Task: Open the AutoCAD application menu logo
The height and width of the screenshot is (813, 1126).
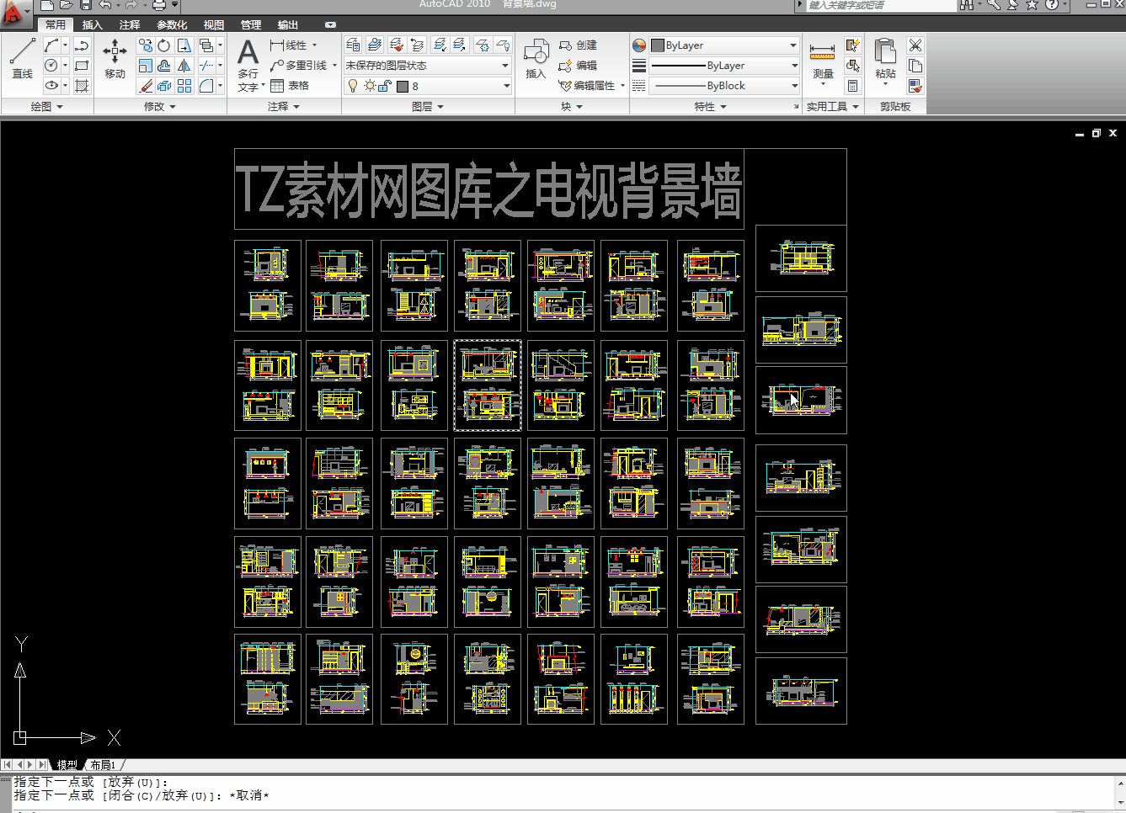Action: point(14,12)
